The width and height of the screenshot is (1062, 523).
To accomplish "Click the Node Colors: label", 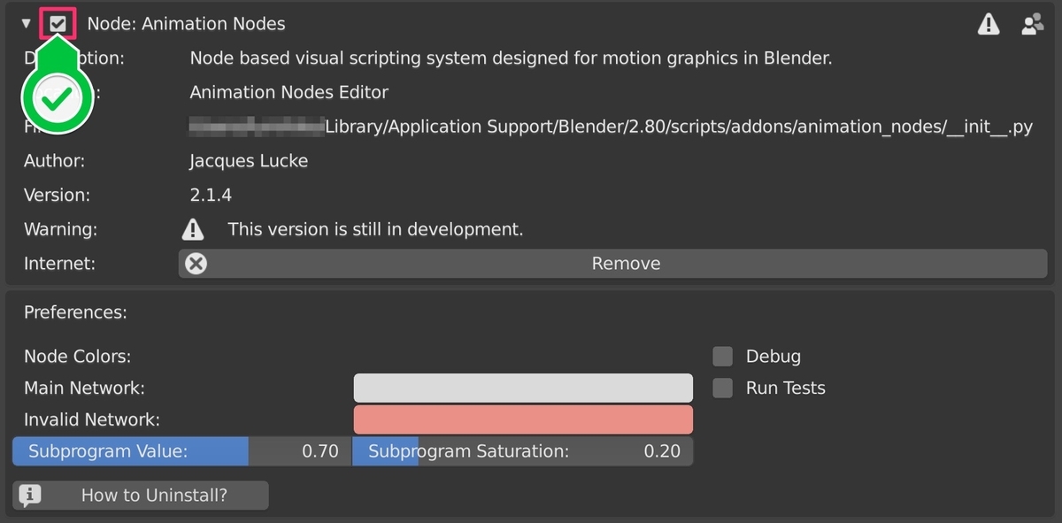I will tap(77, 357).
